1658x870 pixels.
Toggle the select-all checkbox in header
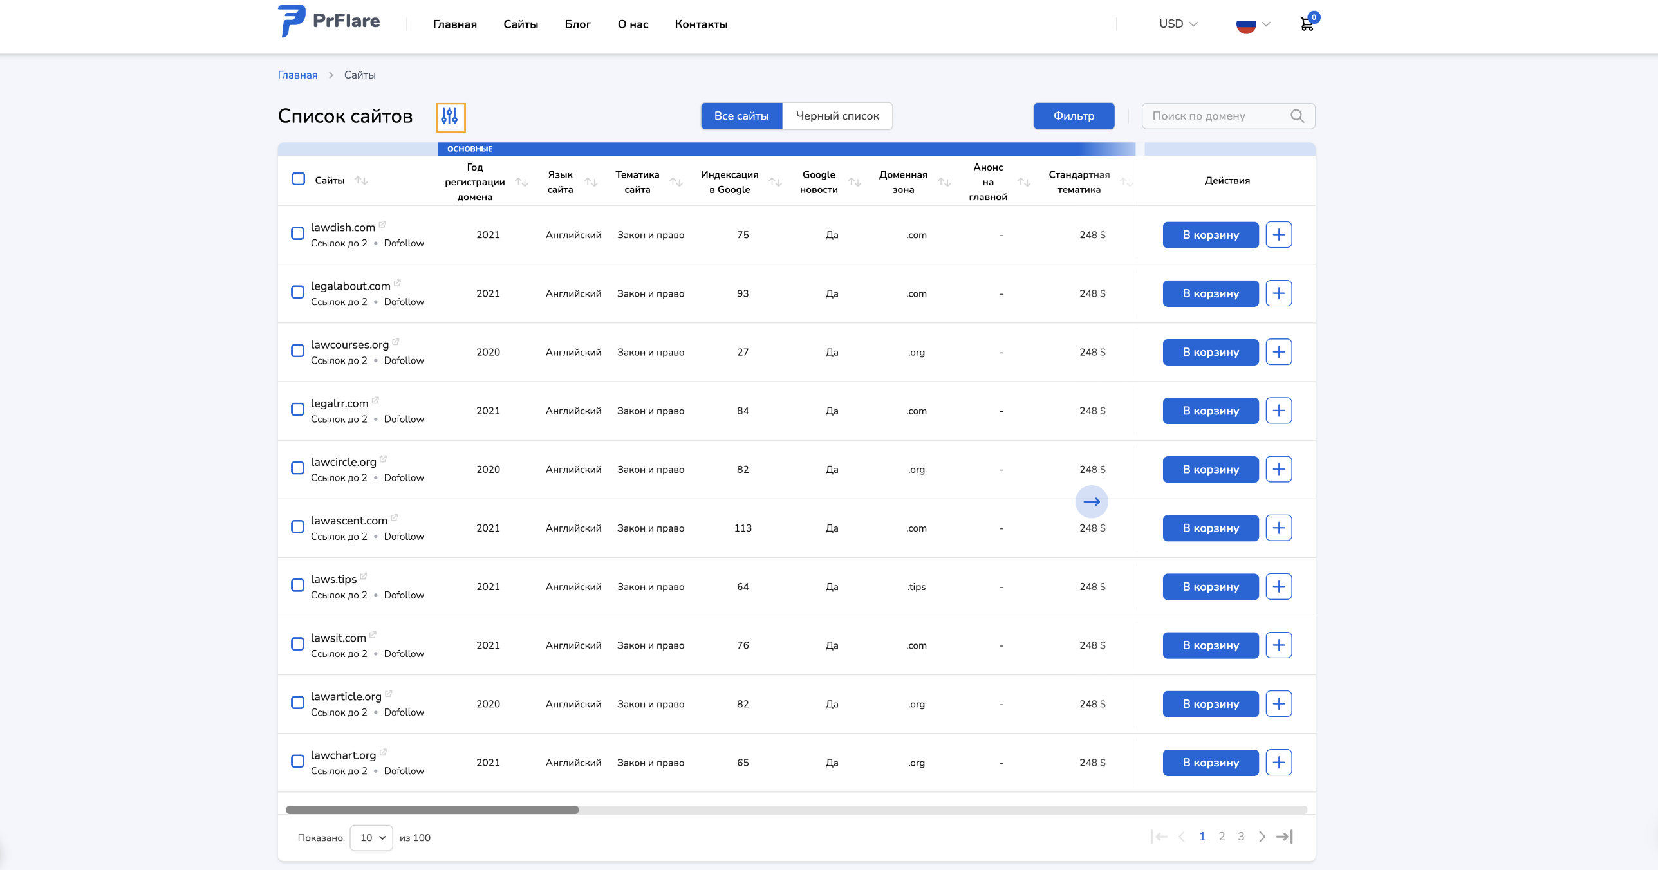pyautogui.click(x=298, y=179)
